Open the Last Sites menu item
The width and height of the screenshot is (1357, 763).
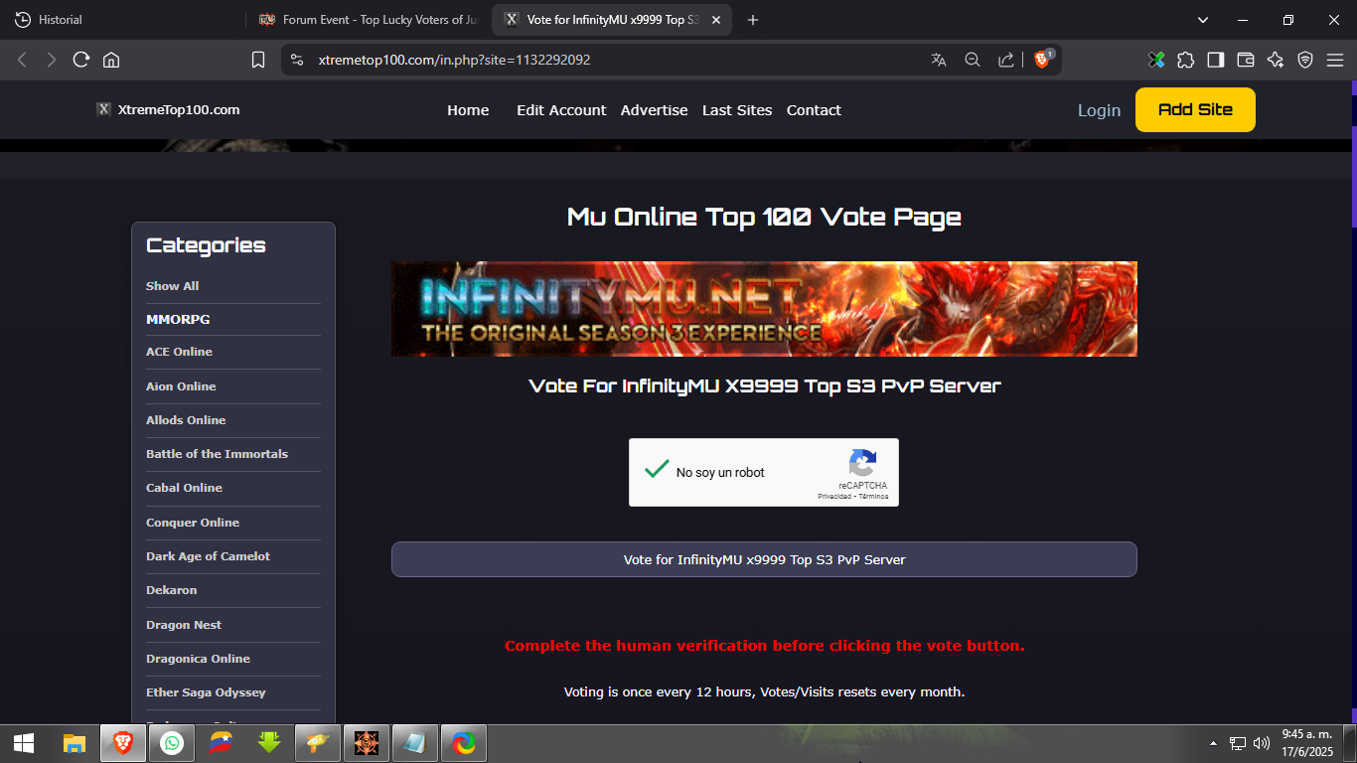pos(737,110)
